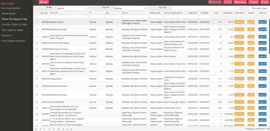Jump to last page in pagination
The image size is (270, 131).
(x=71, y=129)
